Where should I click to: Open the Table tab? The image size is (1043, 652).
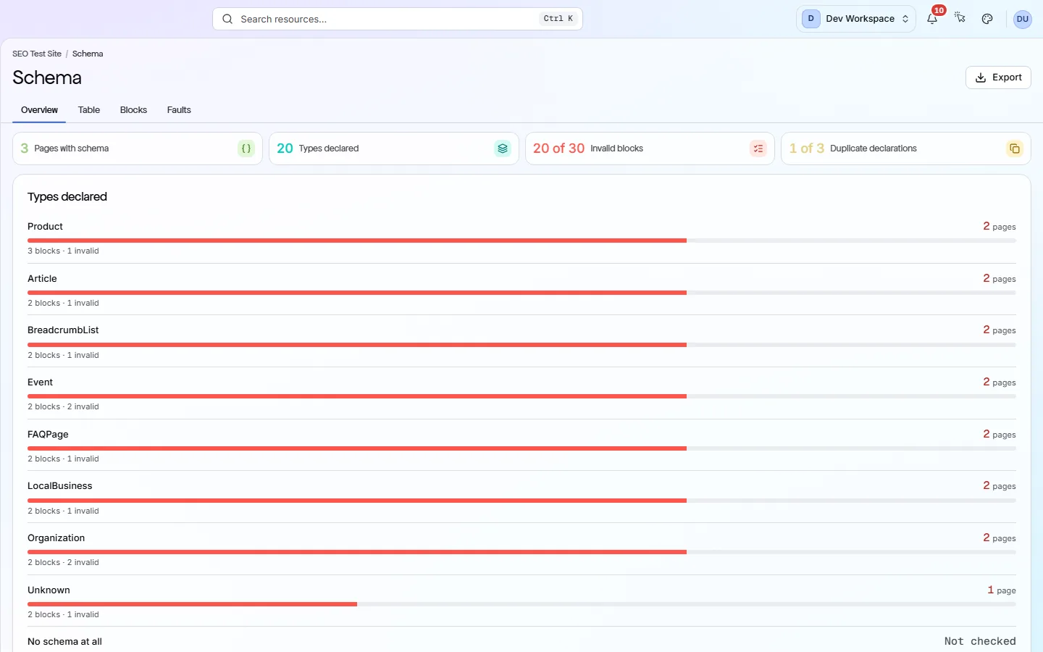click(x=89, y=110)
